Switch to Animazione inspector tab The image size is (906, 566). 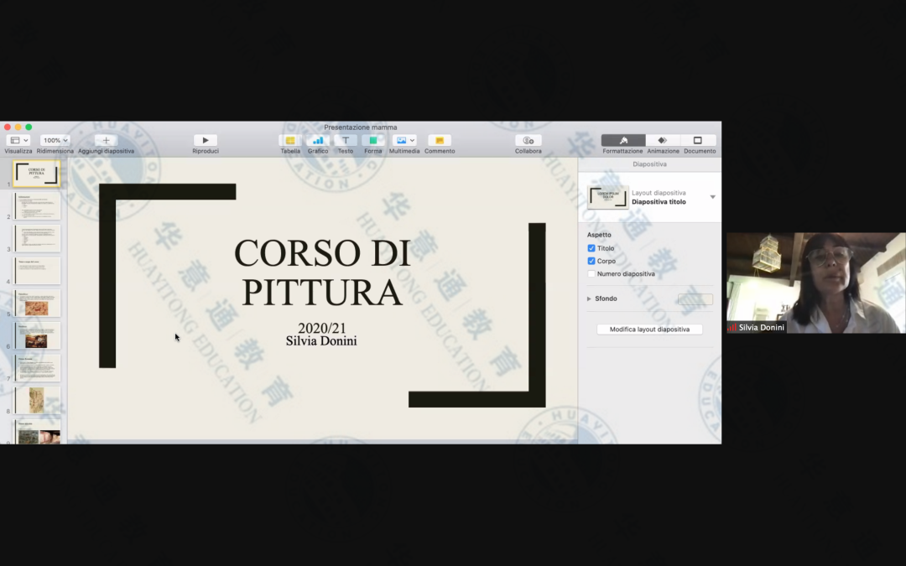[x=663, y=140]
